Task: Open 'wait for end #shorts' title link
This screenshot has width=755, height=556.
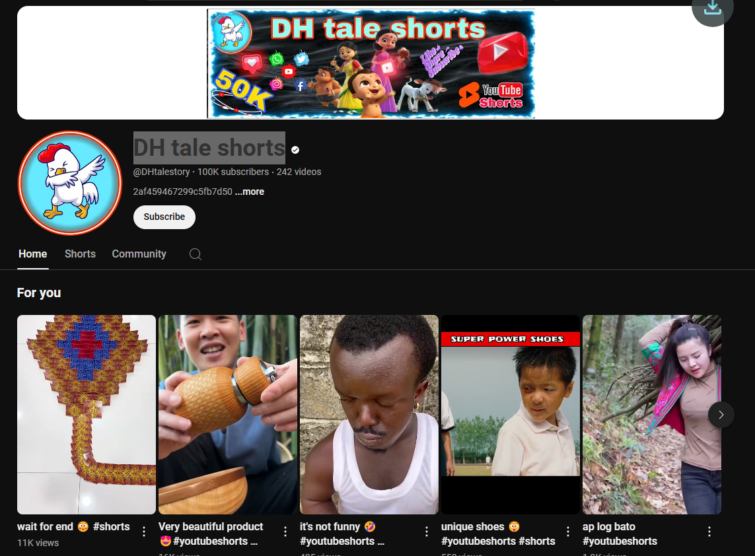Action: (74, 527)
